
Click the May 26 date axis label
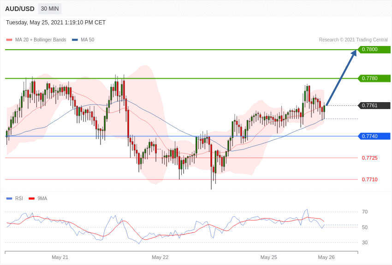pyautogui.click(x=326, y=257)
